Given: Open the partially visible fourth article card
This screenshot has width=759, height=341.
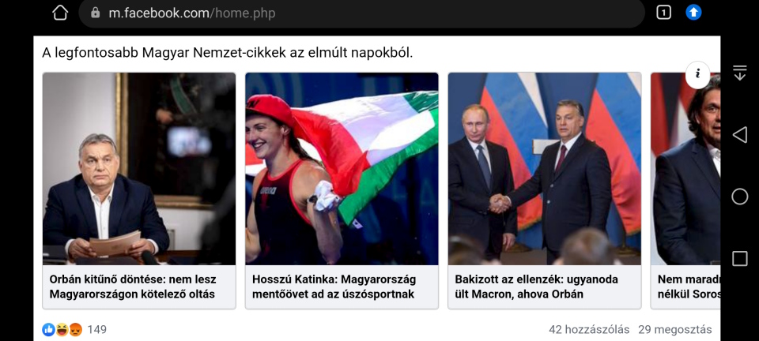Looking at the screenshot, I should (685, 191).
